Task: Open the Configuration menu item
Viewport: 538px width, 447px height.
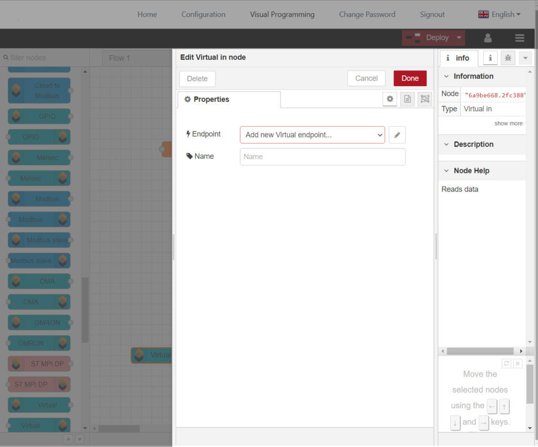Action: click(x=203, y=14)
